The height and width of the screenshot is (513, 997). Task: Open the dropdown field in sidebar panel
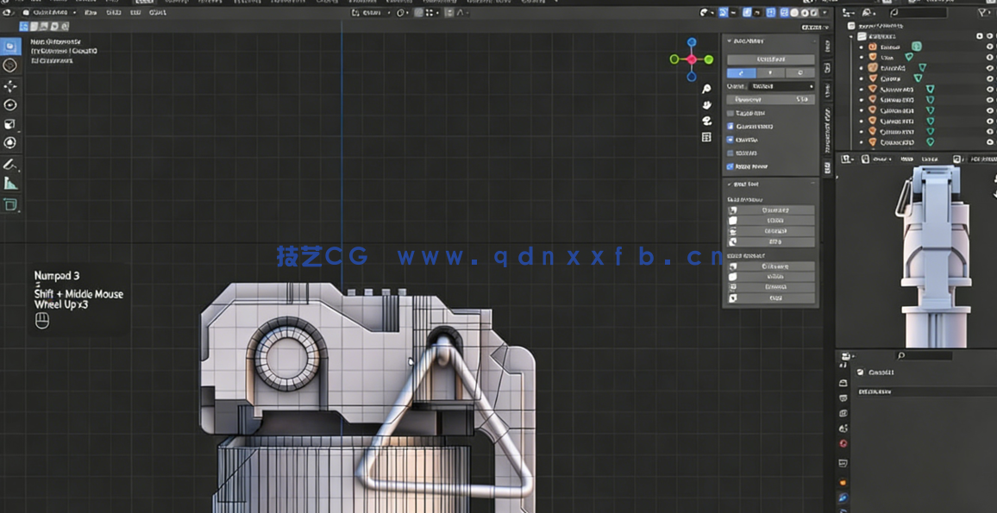[x=781, y=86]
